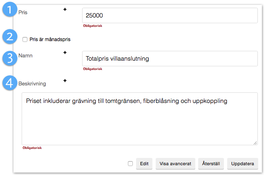Click the plus icon beside Namn

[x=65, y=52]
